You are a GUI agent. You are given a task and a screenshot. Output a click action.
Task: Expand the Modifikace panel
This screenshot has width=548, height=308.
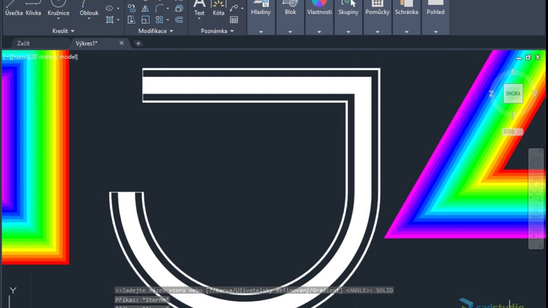click(156, 31)
